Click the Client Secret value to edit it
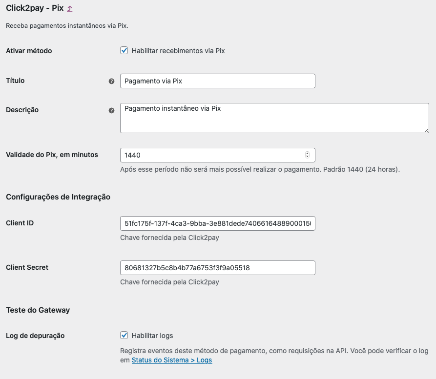 217,267
